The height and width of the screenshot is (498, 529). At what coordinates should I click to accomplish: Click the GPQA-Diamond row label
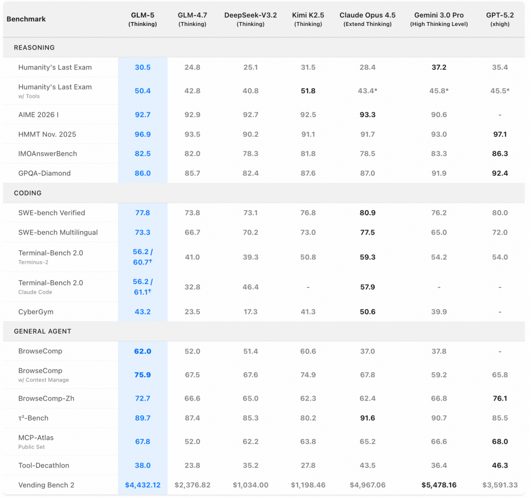click(45, 173)
